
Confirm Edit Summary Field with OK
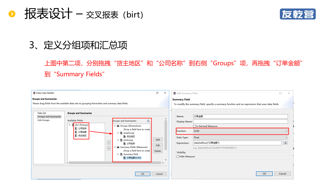tap(264, 173)
